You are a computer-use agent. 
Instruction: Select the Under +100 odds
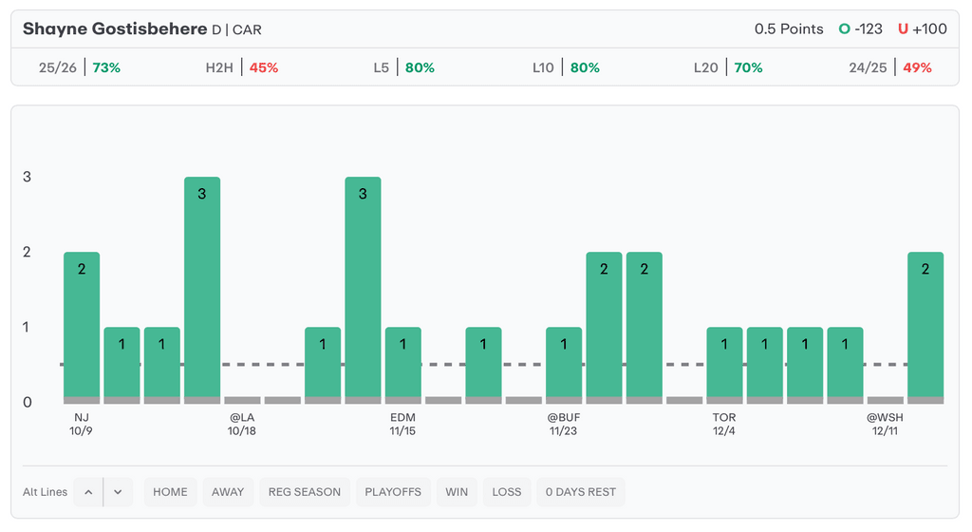point(923,29)
